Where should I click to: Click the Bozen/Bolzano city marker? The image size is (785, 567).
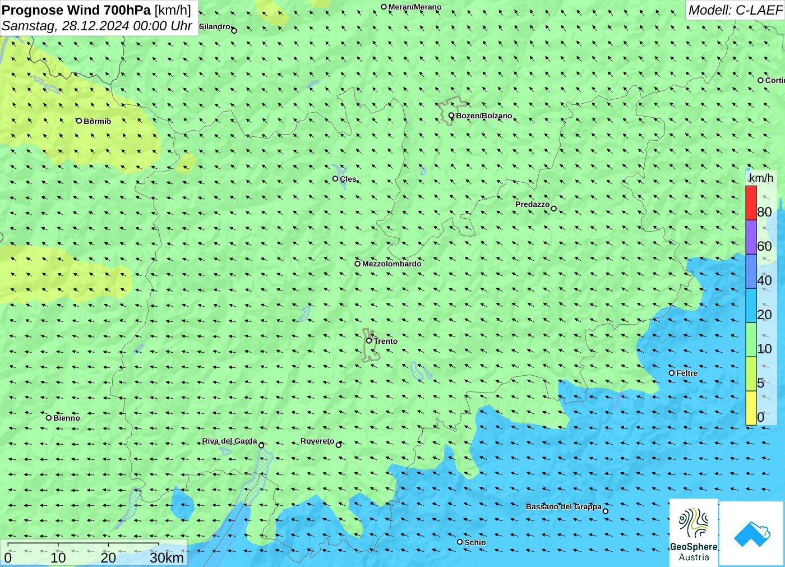click(451, 116)
